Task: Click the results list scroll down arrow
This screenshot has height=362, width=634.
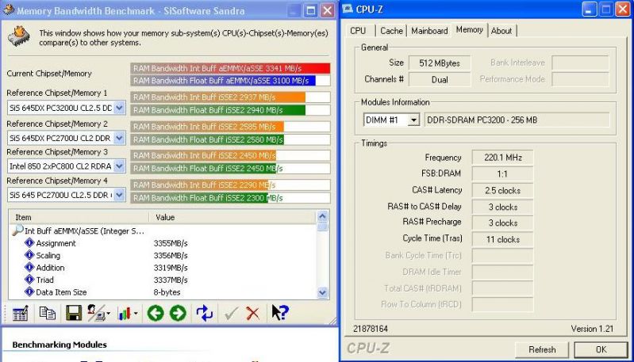Action: [x=322, y=292]
